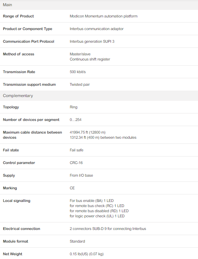Click the 41994.75 ft (12800 m) distance text

pos(87,132)
